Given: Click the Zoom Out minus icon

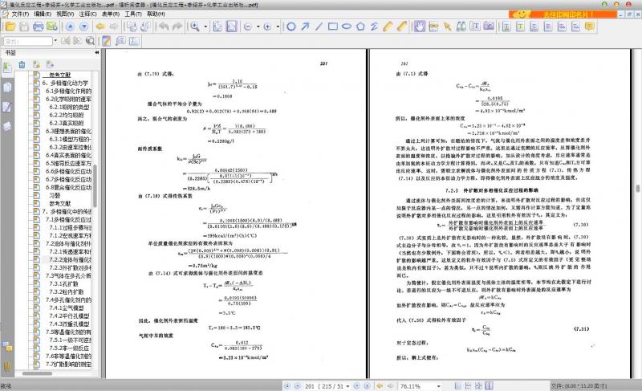Looking at the screenshot, I should [x=248, y=26].
